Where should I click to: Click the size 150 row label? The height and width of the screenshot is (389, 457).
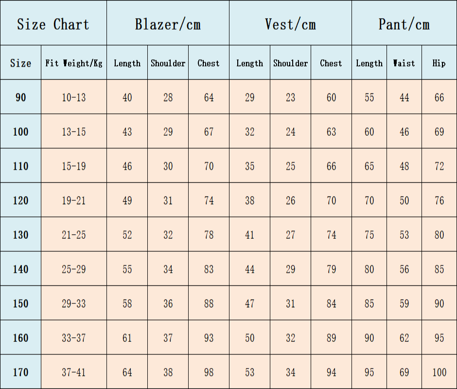point(21,303)
